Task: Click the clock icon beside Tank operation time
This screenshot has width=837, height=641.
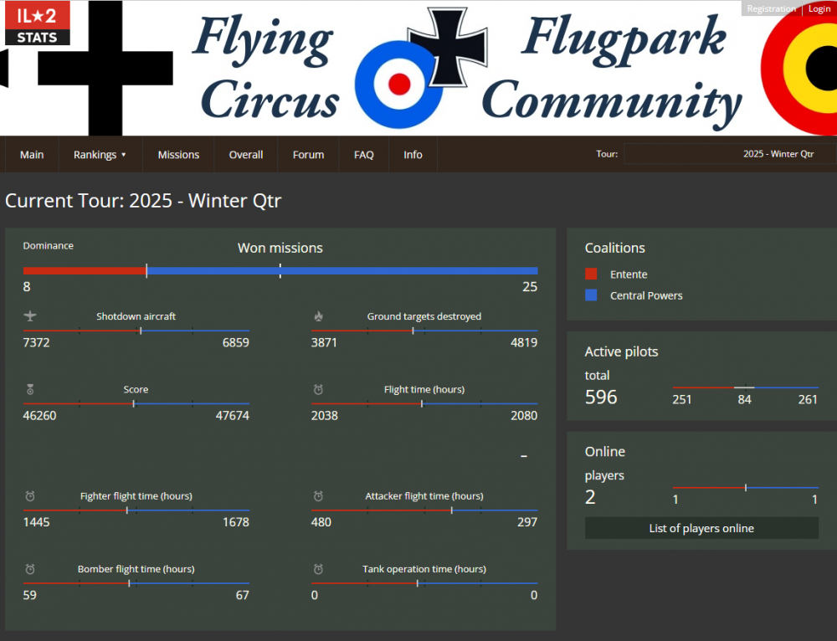Action: point(319,569)
